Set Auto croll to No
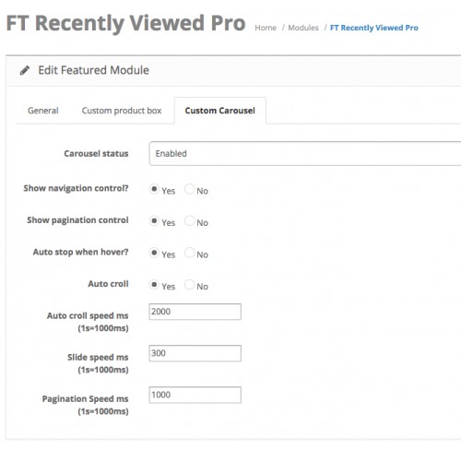Viewport: 461px width, 461px height. click(189, 285)
